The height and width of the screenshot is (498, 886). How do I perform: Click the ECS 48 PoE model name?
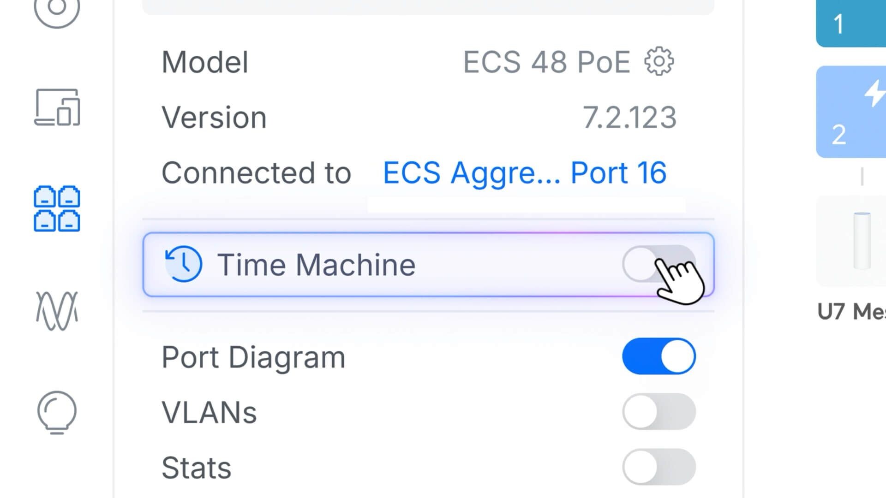pos(546,62)
